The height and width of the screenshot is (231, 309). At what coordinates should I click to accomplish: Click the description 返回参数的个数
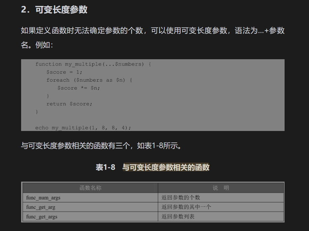click(181, 197)
